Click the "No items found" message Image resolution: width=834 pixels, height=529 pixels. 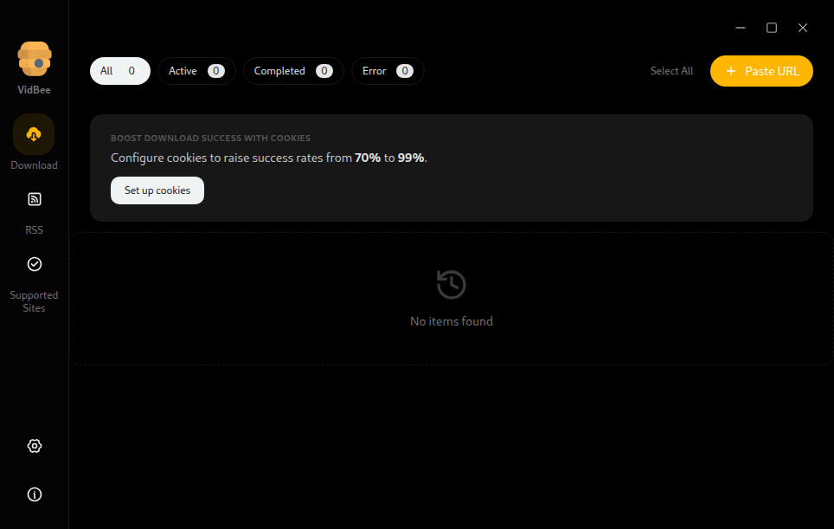click(451, 321)
